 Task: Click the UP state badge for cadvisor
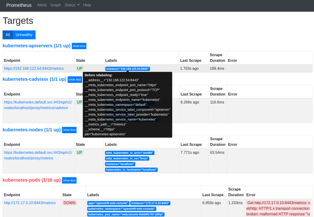pyautogui.click(x=79, y=102)
